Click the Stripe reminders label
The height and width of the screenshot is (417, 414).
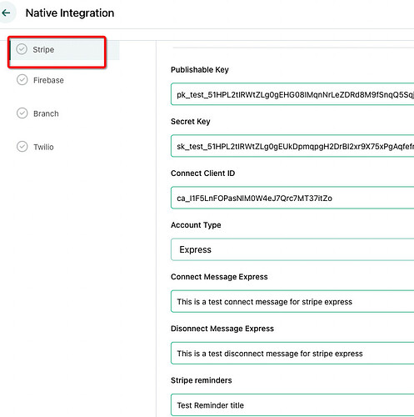point(201,380)
